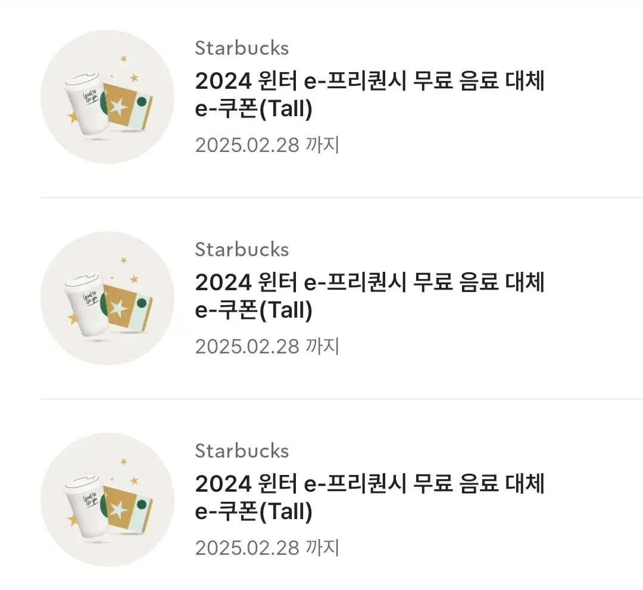Click e-쿠폰(Tall) text on the first coupon

pyautogui.click(x=254, y=109)
